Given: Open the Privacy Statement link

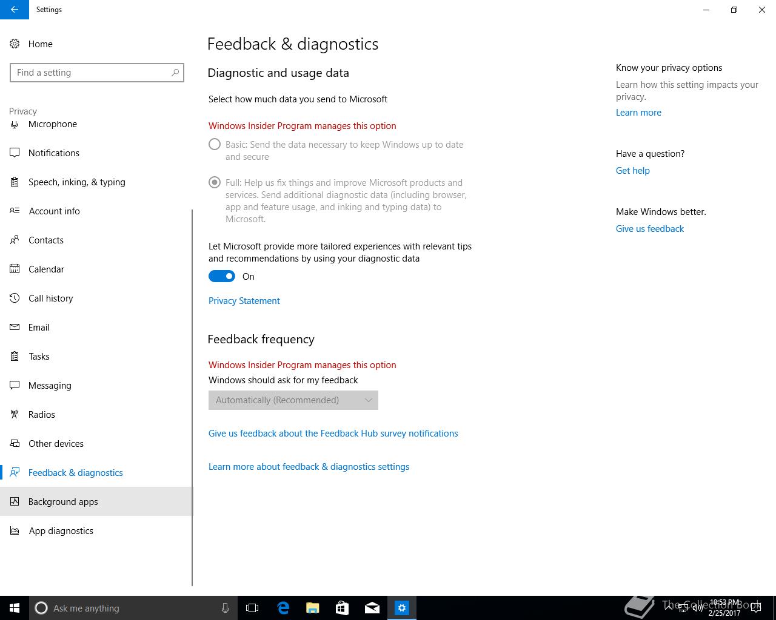Looking at the screenshot, I should click(x=244, y=301).
